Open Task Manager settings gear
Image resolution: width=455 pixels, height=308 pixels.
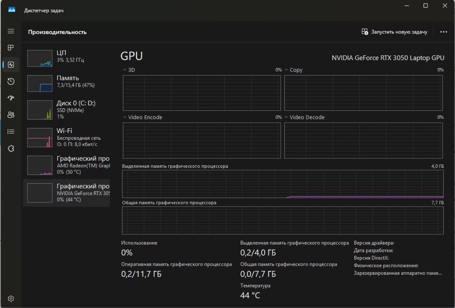(11, 298)
